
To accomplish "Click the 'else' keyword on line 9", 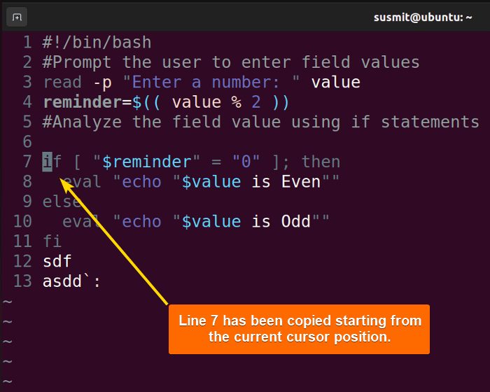I will [x=62, y=202].
